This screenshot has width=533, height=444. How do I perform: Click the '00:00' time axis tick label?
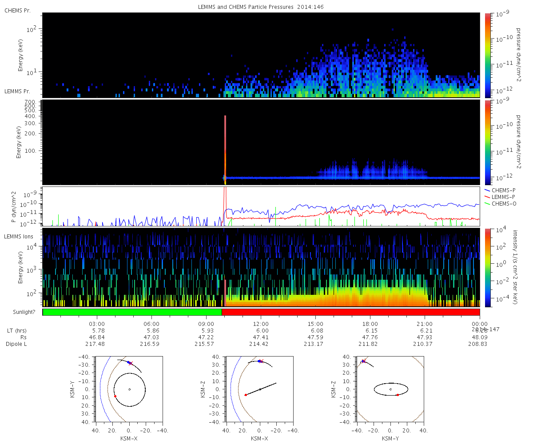[x=479, y=324]
